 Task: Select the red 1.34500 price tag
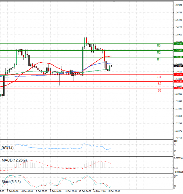coord(178,75)
